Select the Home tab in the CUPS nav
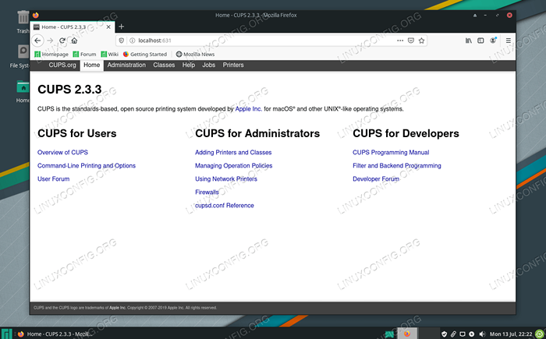Screen dimensions: 546x339 [91, 65]
